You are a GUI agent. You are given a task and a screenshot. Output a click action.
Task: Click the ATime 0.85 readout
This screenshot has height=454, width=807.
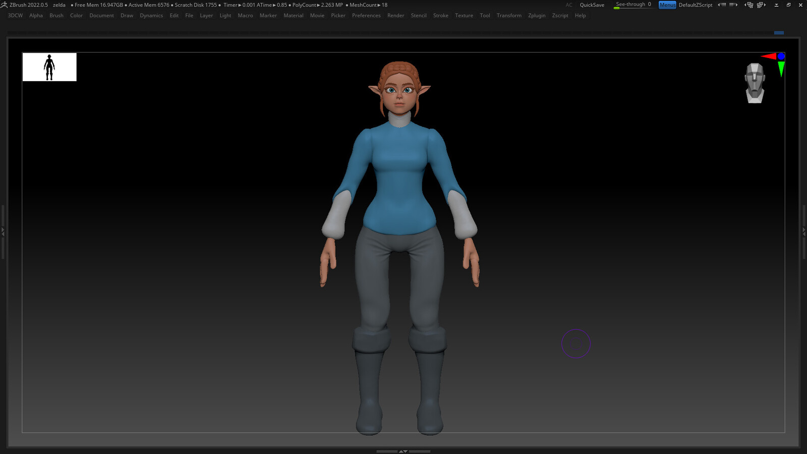point(272,5)
